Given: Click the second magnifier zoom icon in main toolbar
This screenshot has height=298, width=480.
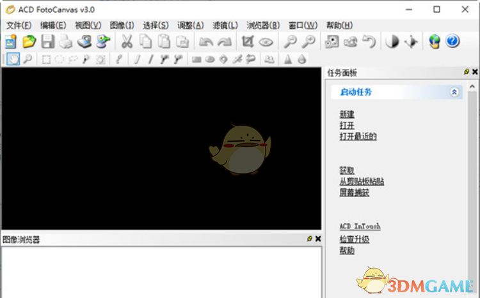Looking at the screenshot, I should (x=308, y=41).
